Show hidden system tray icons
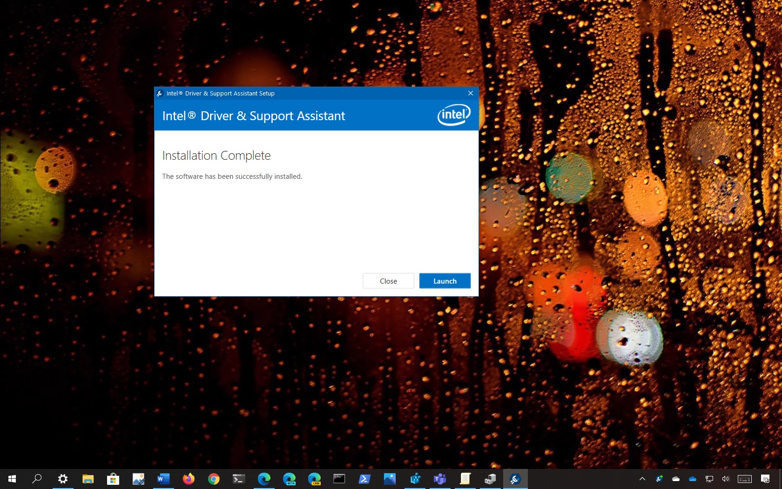Viewport: 782px width, 489px height. pos(642,479)
